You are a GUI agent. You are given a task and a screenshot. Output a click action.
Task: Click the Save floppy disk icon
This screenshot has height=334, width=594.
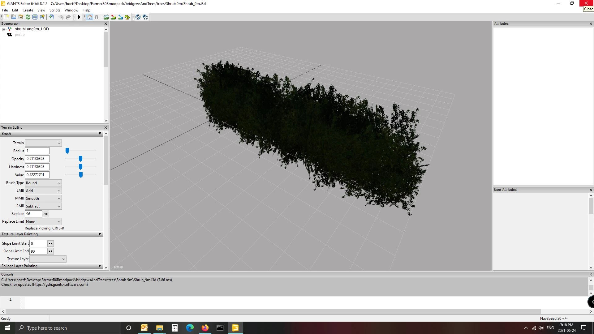tap(35, 17)
